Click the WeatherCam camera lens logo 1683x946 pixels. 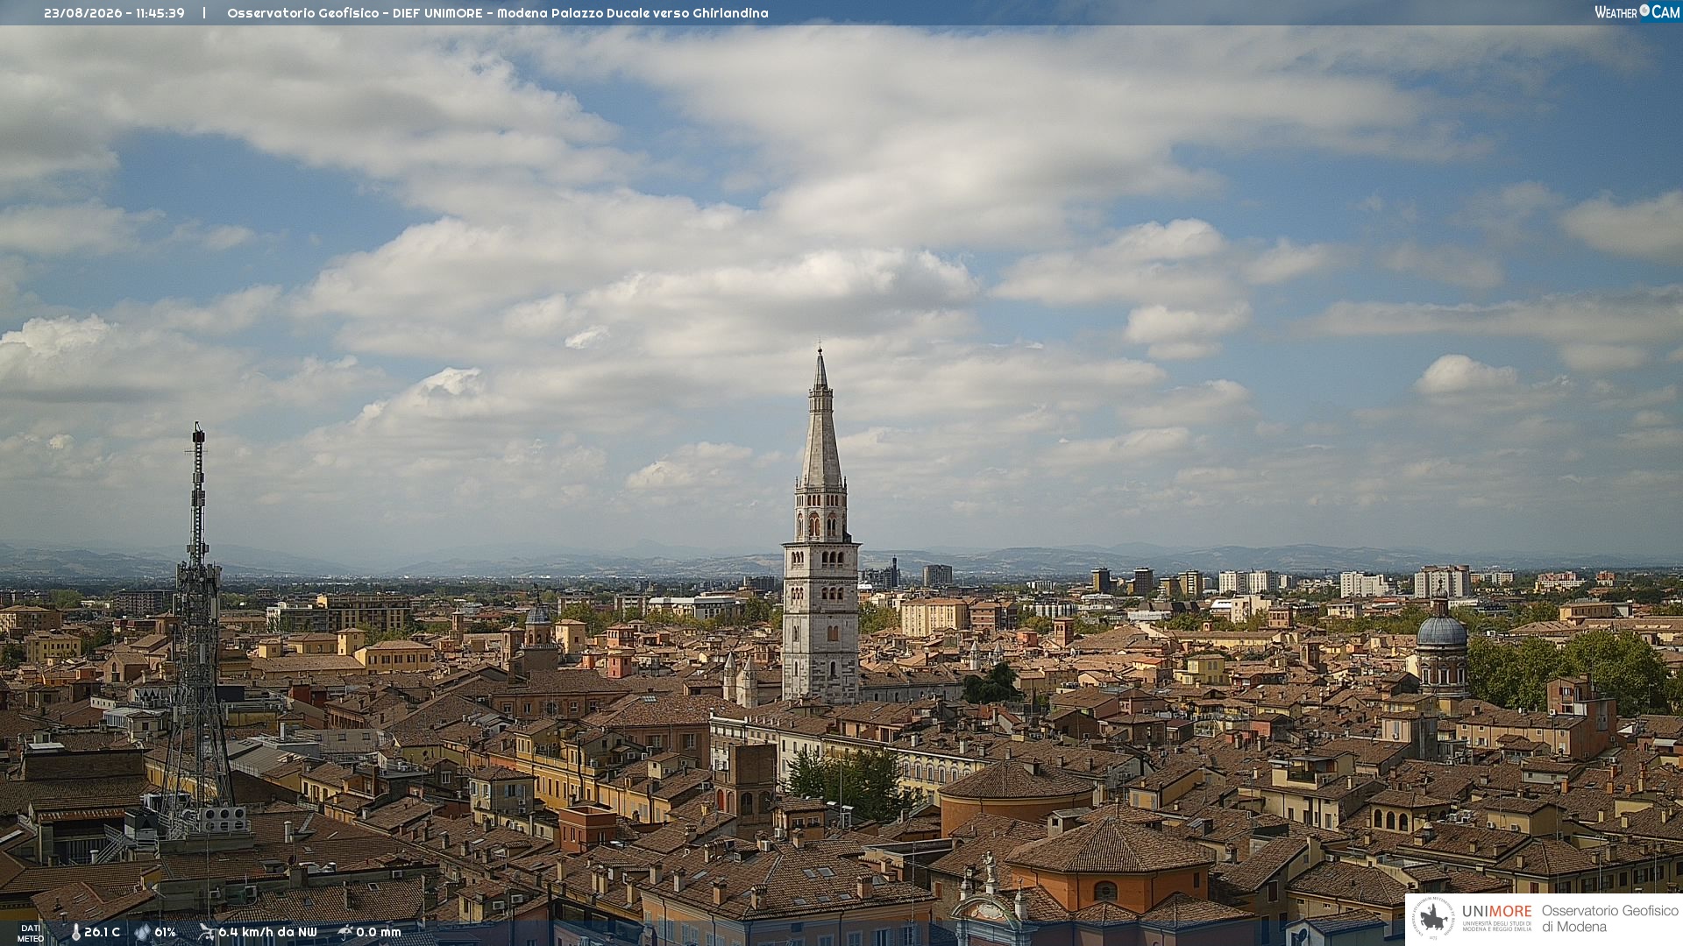[x=1644, y=11]
